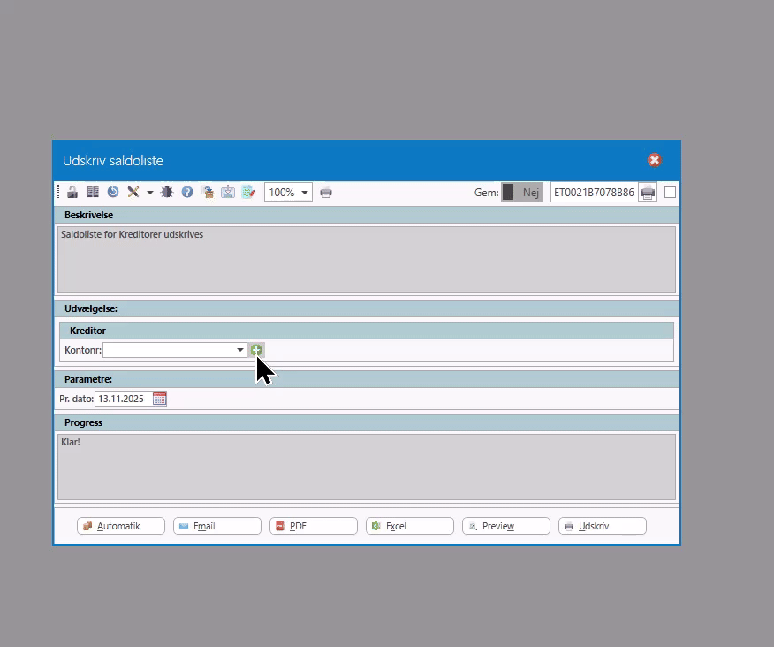
Task: Open help with question mark icon
Action: [187, 192]
